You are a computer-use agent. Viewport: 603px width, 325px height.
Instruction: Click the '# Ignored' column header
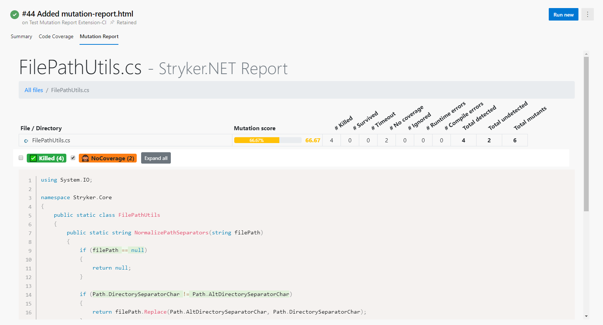(419, 121)
